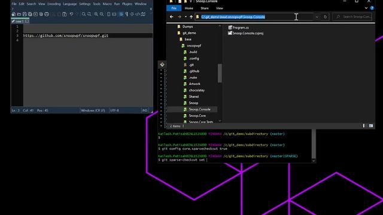Open Find using the magnifier icon

pyautogui.click(x=84, y=14)
